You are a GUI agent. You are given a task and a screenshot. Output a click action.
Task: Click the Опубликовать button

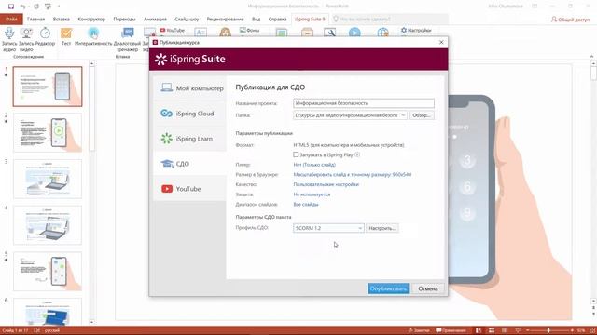[x=388, y=288]
